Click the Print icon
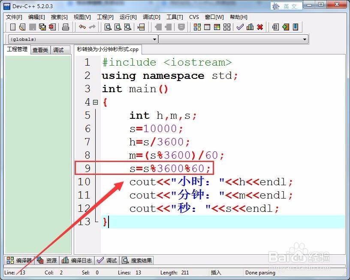This screenshot has height=280, width=350. pos(66,27)
